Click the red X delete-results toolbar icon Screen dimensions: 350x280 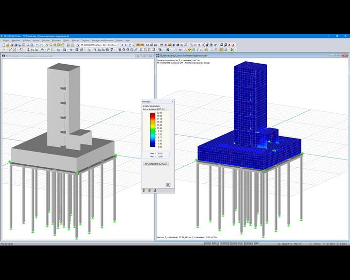pyautogui.click(x=203, y=45)
